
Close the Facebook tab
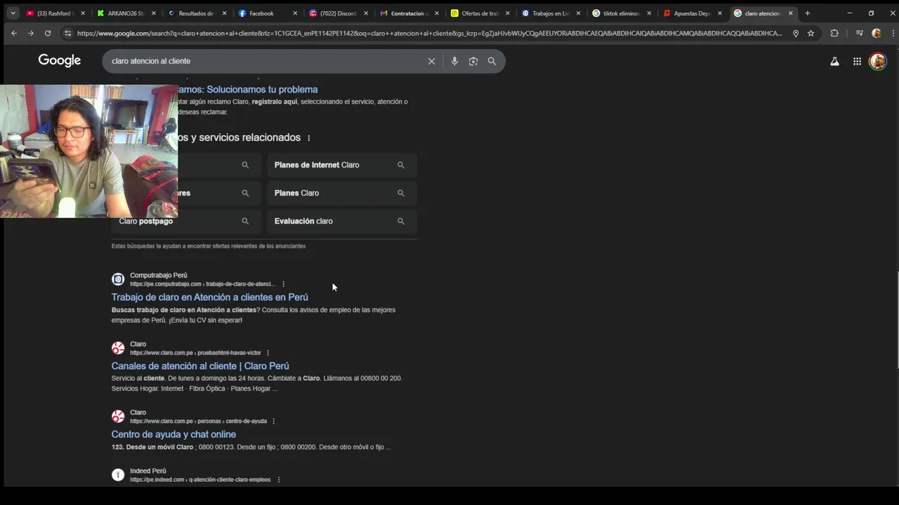point(295,13)
